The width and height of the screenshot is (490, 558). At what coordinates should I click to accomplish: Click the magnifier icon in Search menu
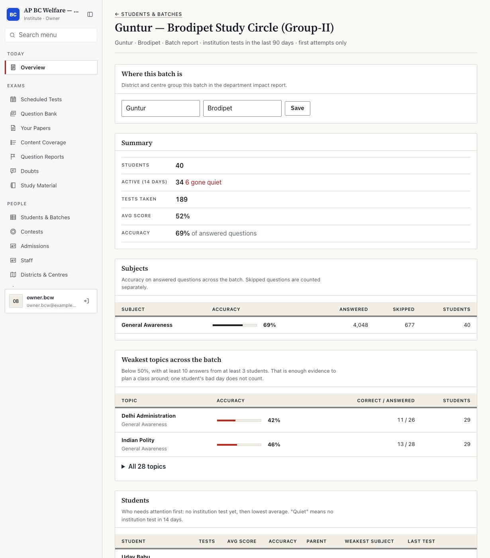coord(12,35)
